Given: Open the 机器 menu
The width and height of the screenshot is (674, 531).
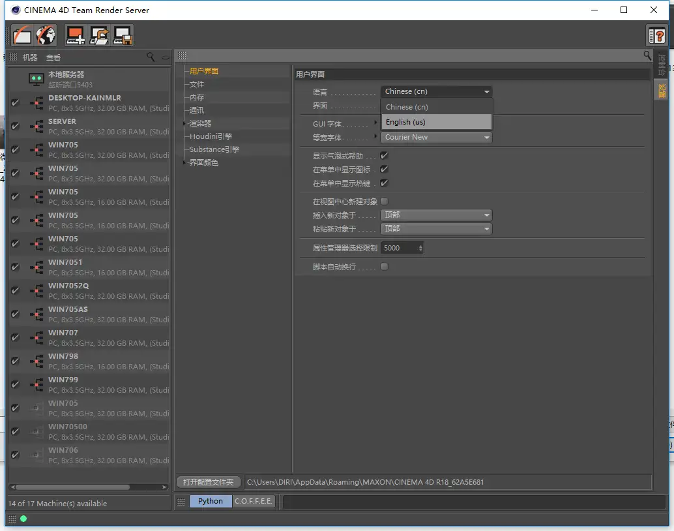Looking at the screenshot, I should coord(30,57).
